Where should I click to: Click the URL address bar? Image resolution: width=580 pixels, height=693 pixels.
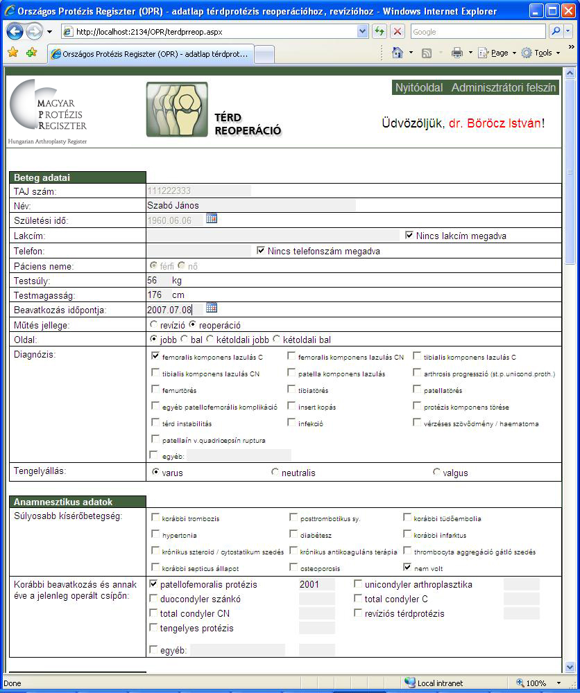pos(216,31)
